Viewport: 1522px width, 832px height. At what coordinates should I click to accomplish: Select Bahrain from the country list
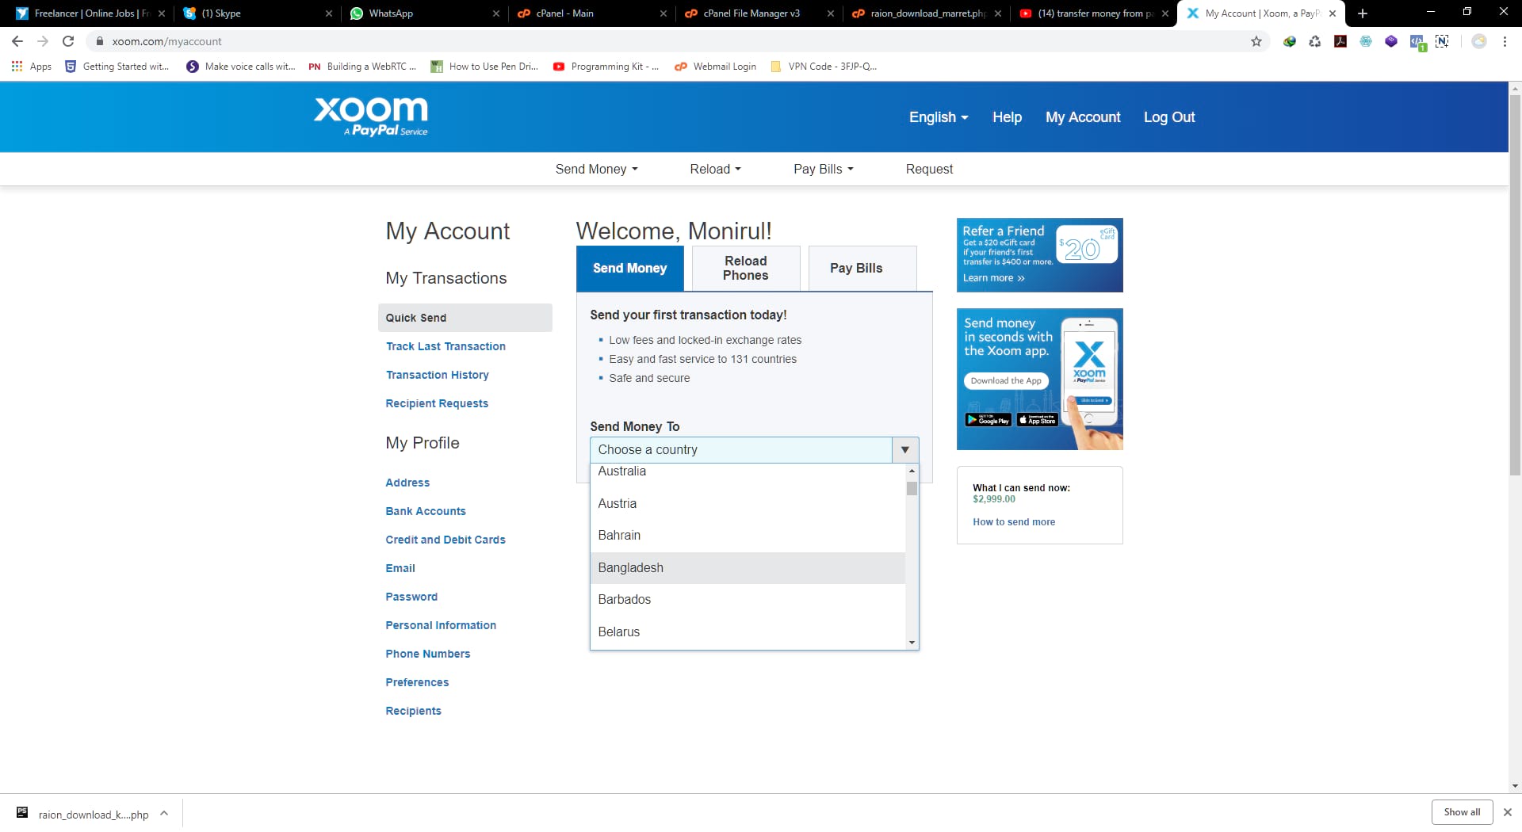748,536
